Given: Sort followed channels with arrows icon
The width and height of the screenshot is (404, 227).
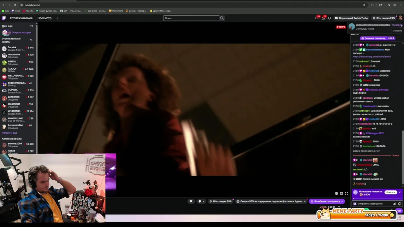Looking at the screenshot, I should [31, 40].
